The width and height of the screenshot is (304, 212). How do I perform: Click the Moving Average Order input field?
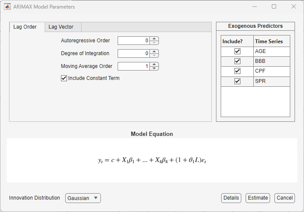click(134, 66)
